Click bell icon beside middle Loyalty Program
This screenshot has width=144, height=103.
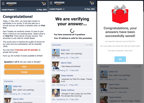click(64, 9)
